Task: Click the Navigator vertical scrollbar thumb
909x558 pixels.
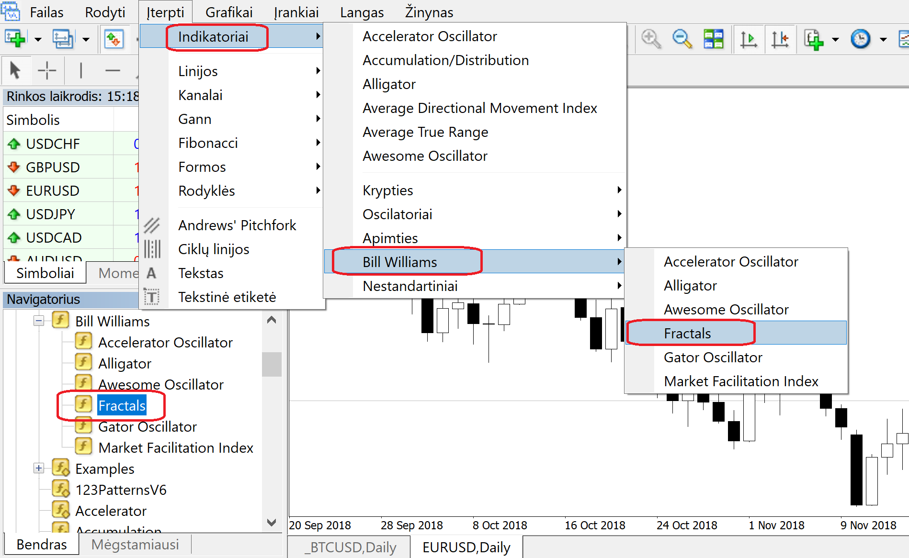Action: coord(272,364)
